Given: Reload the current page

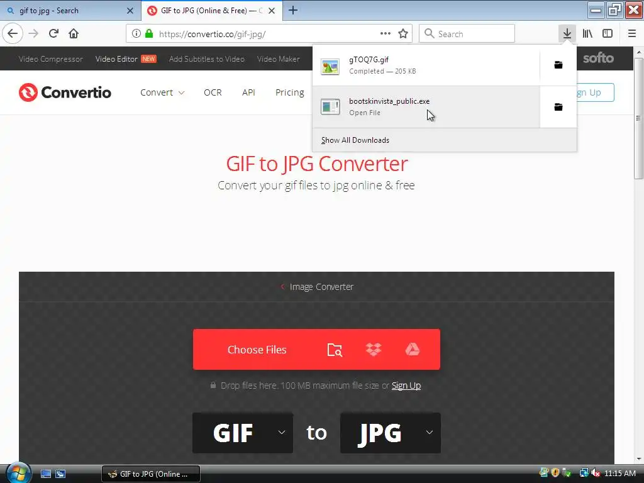Looking at the screenshot, I should (54, 34).
